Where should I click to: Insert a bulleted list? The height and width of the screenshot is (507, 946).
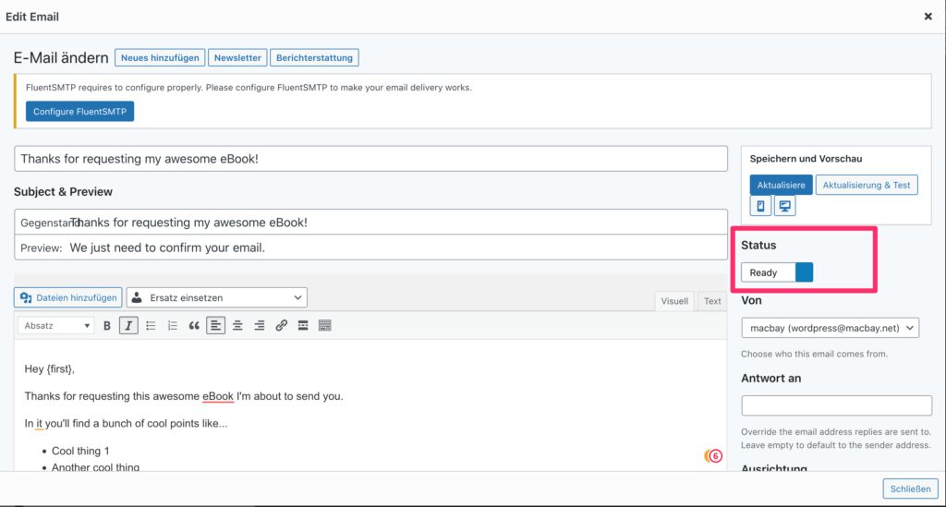click(151, 326)
